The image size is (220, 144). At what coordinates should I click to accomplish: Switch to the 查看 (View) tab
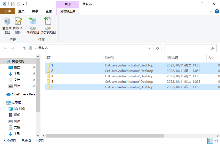pyautogui.click(x=48, y=11)
